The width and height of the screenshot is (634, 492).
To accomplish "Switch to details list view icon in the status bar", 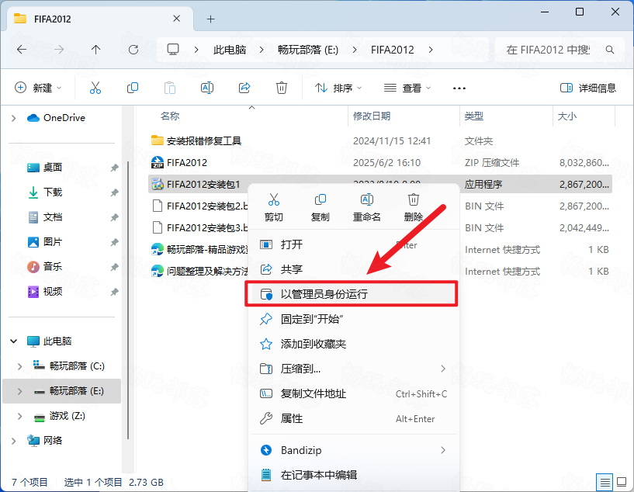I will coord(605,482).
